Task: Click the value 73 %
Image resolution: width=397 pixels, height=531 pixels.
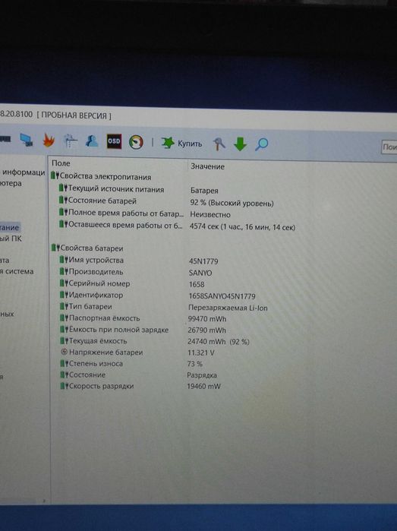Action: pyautogui.click(x=194, y=364)
